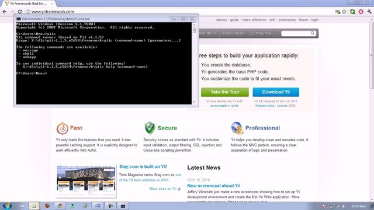Click the Professional globe icon

237,128
